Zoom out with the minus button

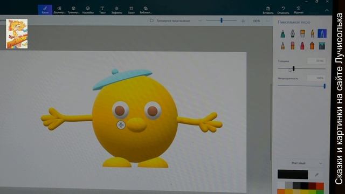[200, 20]
